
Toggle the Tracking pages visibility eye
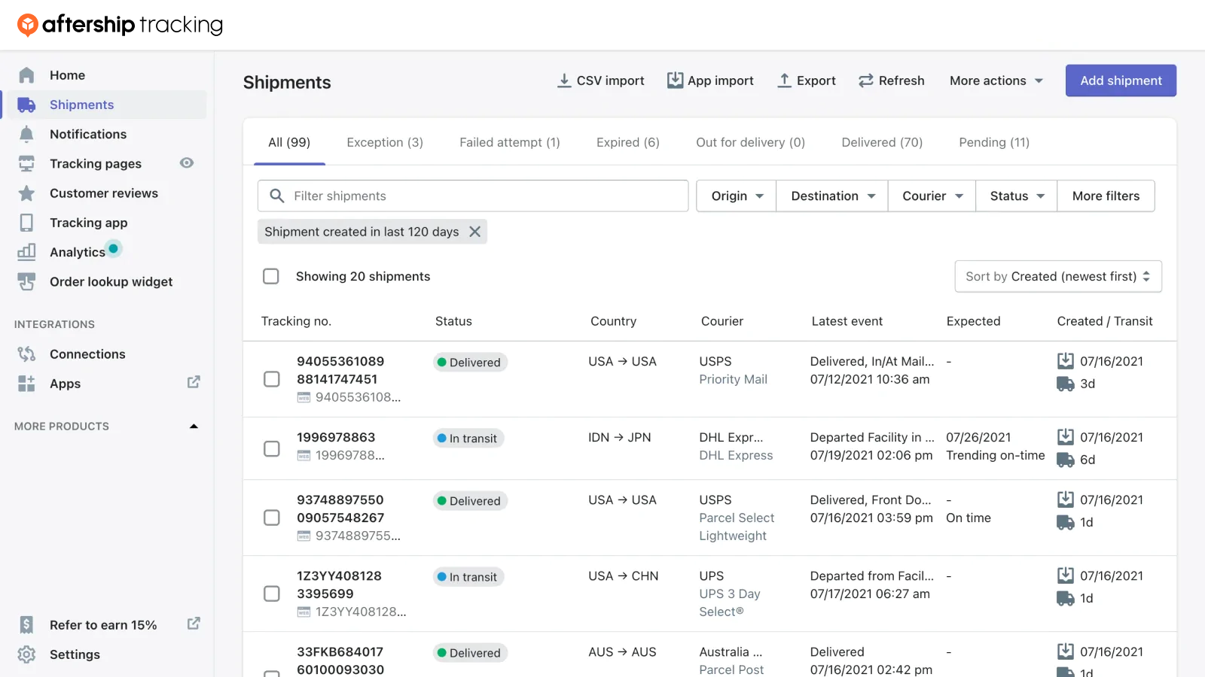pos(186,162)
